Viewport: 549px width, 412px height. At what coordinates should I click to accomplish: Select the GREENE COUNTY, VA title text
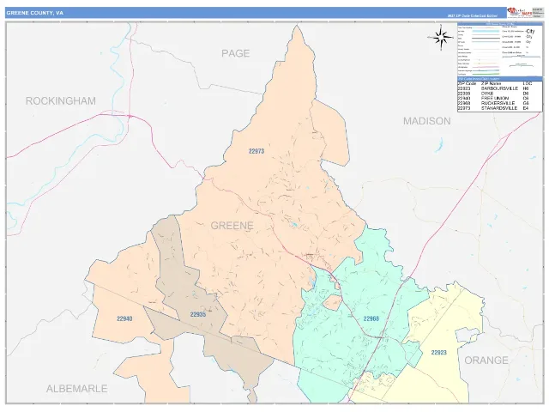click(x=34, y=13)
